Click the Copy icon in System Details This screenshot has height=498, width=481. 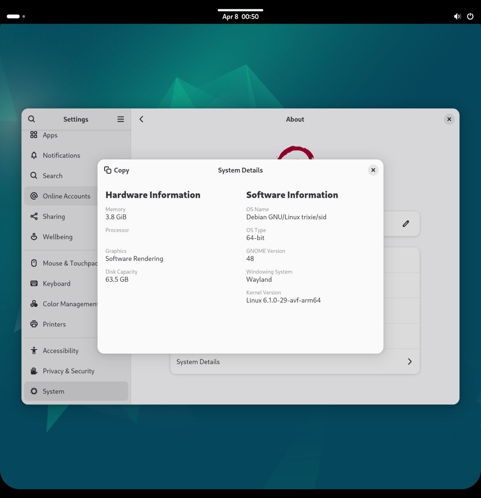108,170
